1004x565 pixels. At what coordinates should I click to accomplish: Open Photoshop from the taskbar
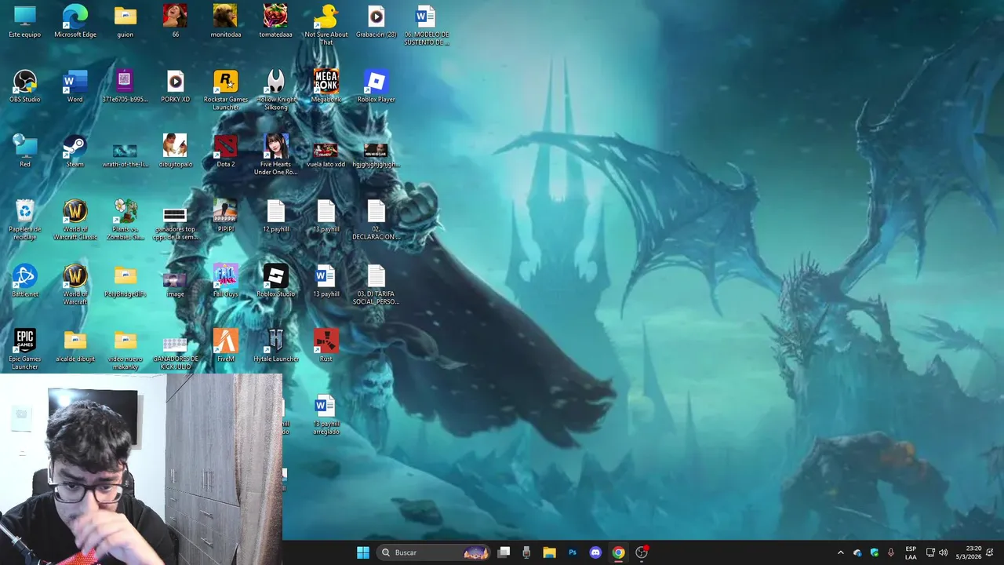[x=573, y=552]
